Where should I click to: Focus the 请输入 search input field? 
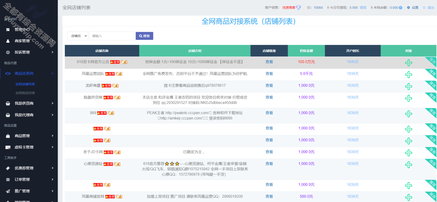pos(112,36)
